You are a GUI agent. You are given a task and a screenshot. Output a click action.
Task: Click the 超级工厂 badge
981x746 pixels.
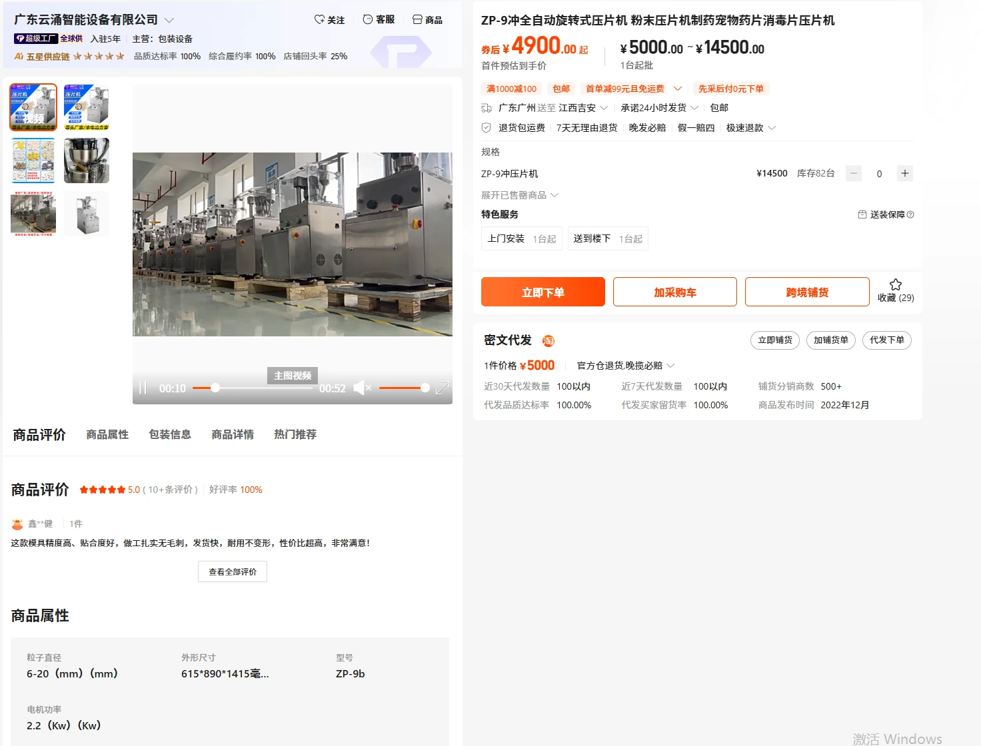36,39
